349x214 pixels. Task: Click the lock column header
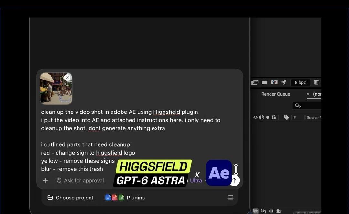tap(274, 117)
